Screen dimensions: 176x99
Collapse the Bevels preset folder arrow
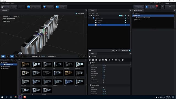1,62
